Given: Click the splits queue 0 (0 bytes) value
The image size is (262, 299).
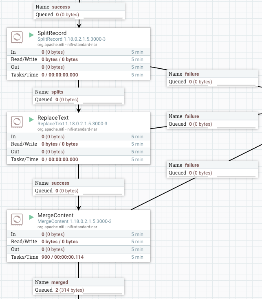Looking at the screenshot, I should pyautogui.click(x=67, y=100).
